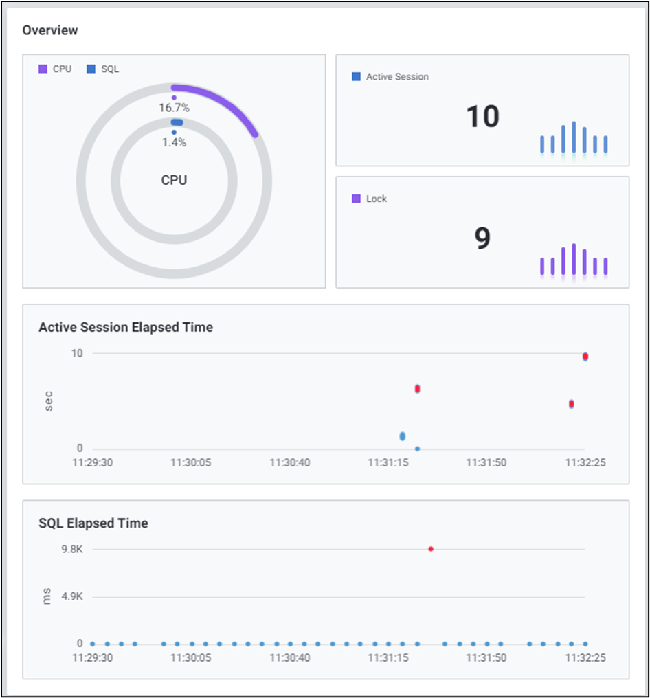This screenshot has height=698, width=650.
Task: Click the 1.4% SQL value label
Action: click(x=174, y=143)
